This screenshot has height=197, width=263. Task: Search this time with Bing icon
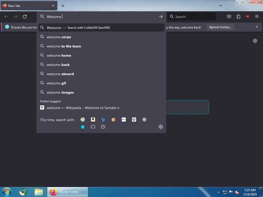pyautogui.click(x=103, y=120)
